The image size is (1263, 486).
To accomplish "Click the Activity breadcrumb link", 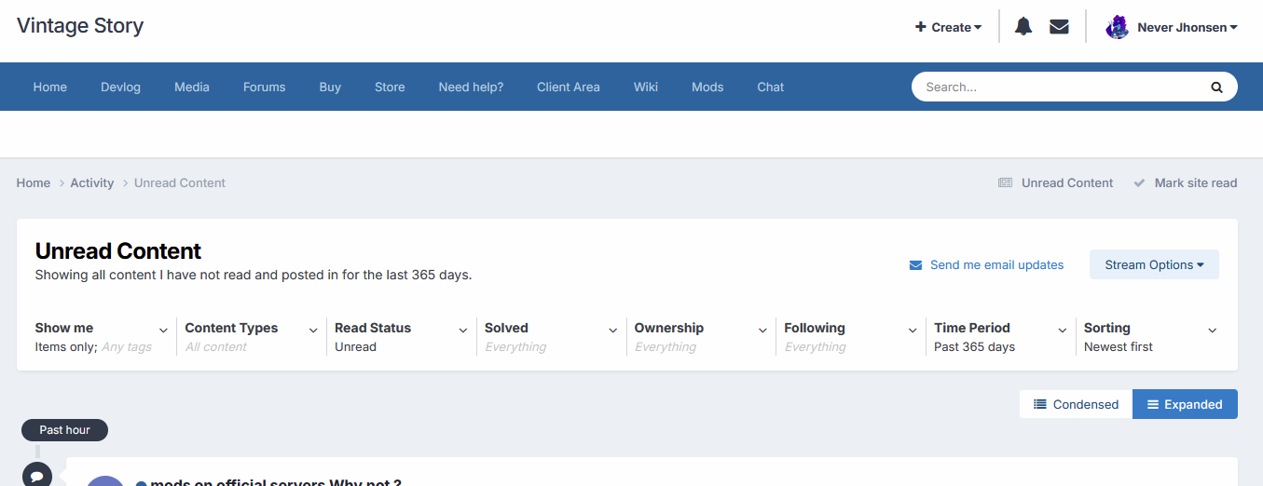I will tap(92, 183).
